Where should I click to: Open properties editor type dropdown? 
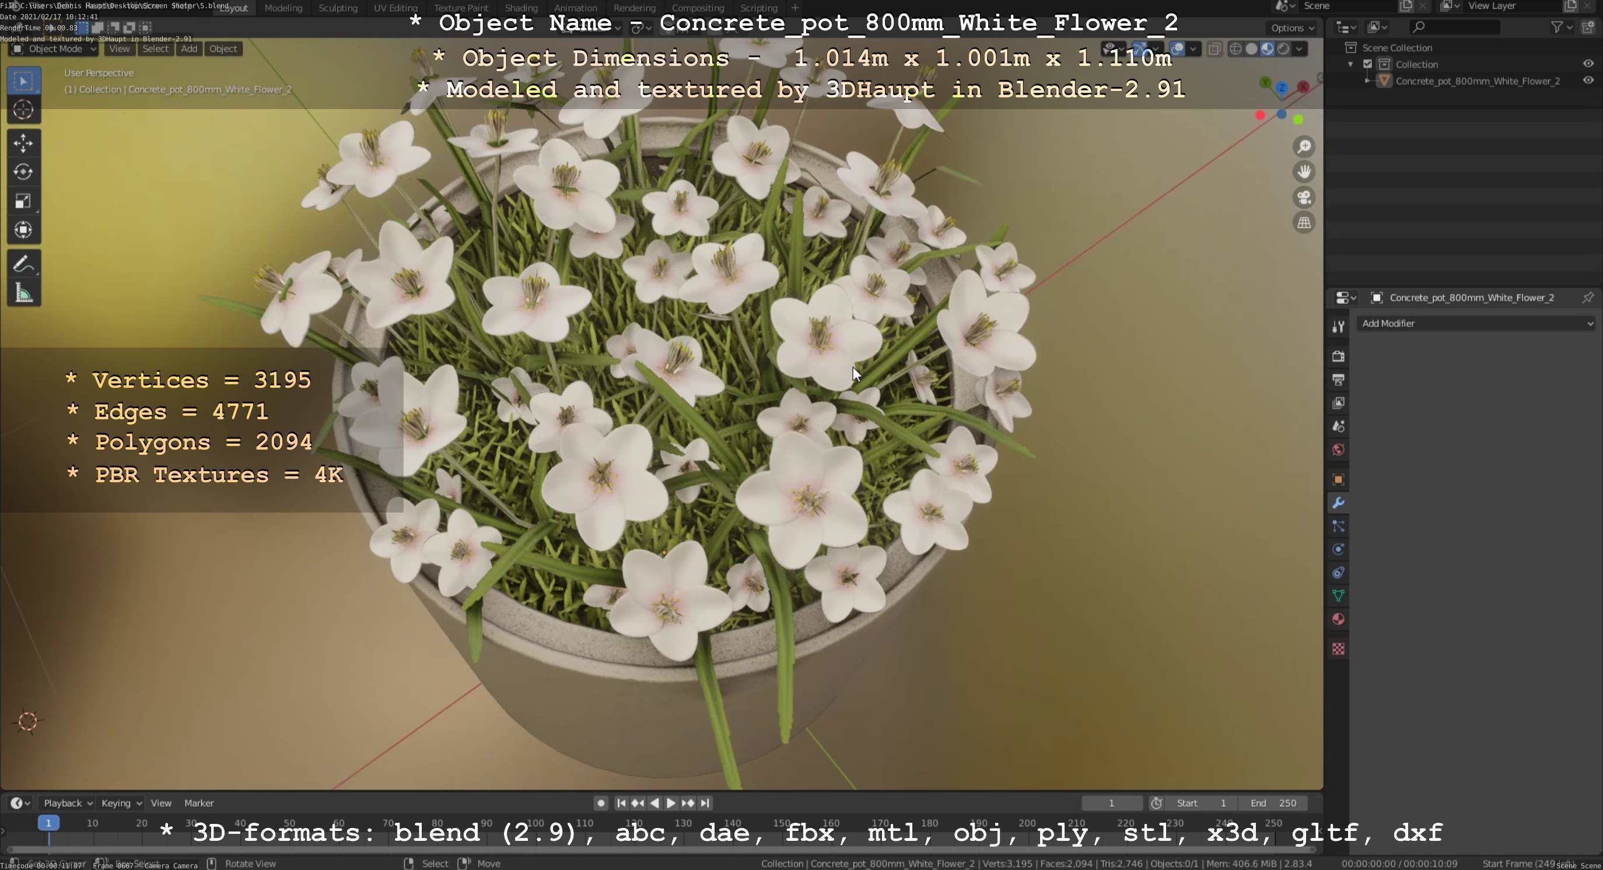click(1346, 298)
